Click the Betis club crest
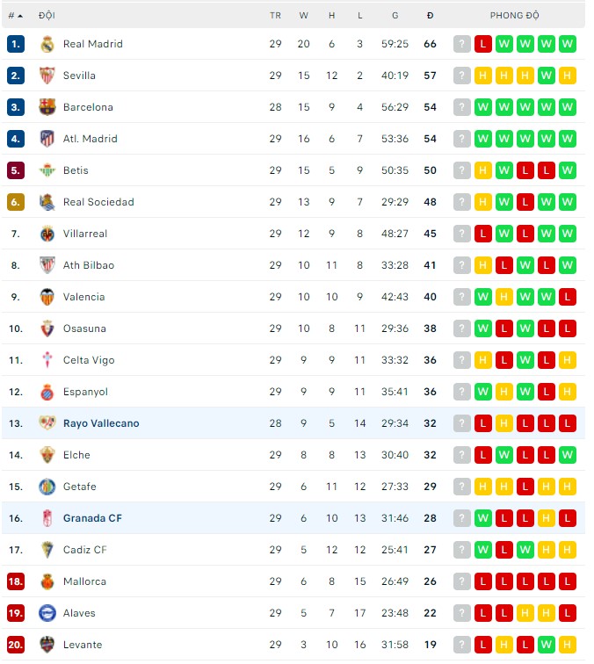This screenshot has width=594, height=664. tap(47, 170)
